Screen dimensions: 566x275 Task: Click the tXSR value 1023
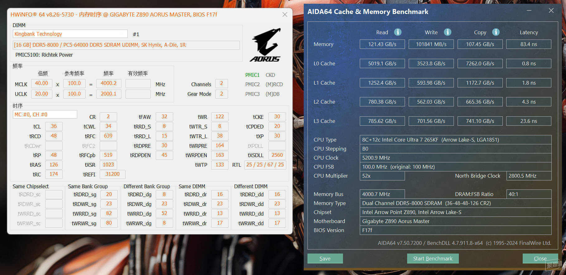point(108,165)
